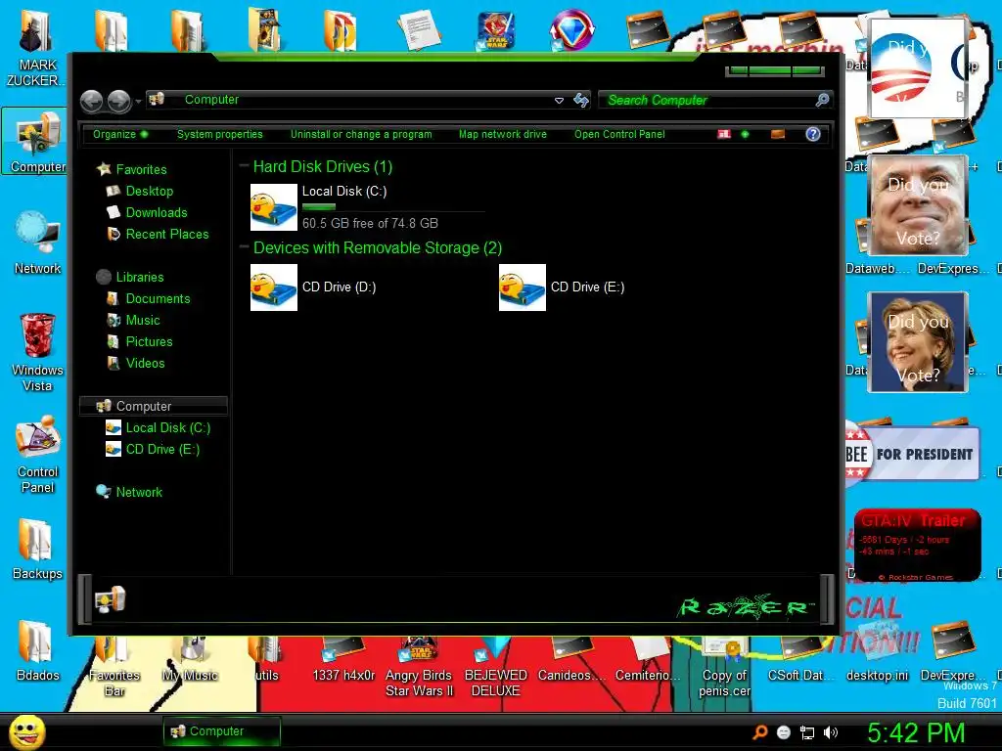The height and width of the screenshot is (751, 1002).
Task: Open the view options dropdown arrow
Action: (745, 134)
